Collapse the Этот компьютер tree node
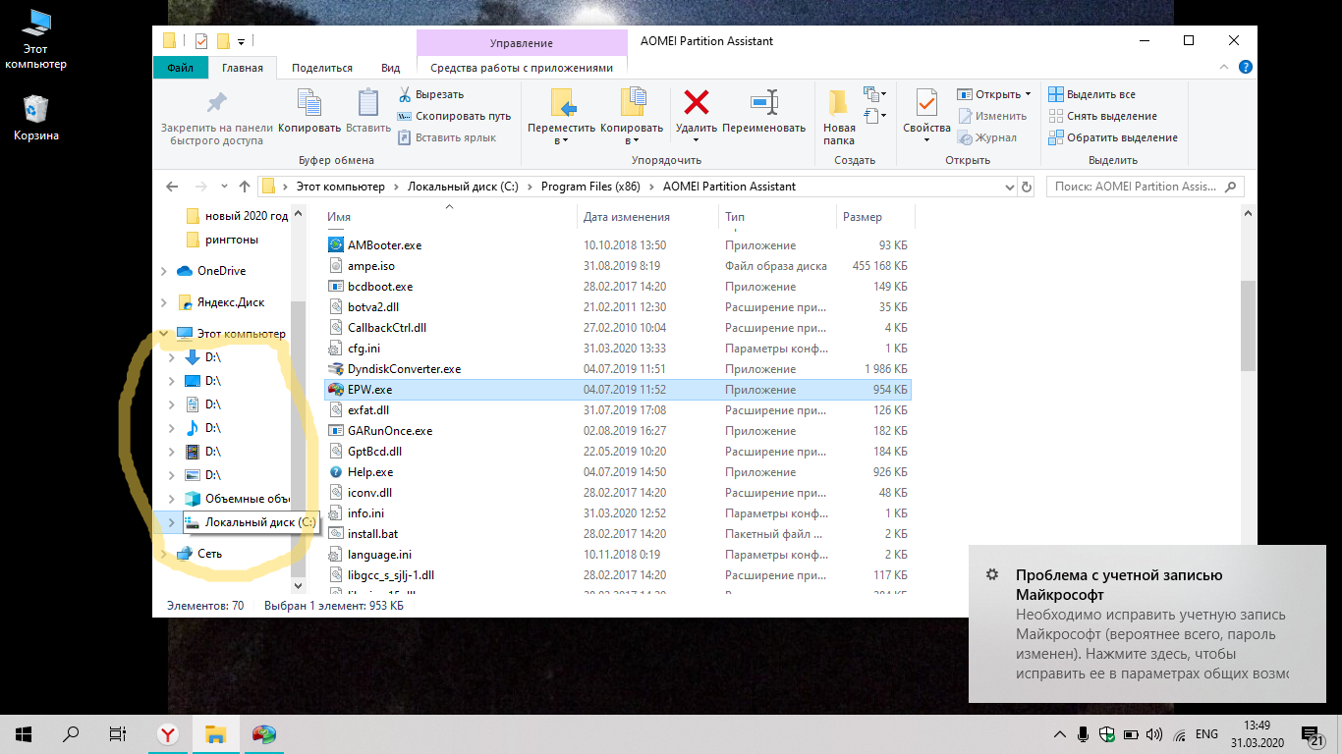The image size is (1342, 754). pos(164,334)
